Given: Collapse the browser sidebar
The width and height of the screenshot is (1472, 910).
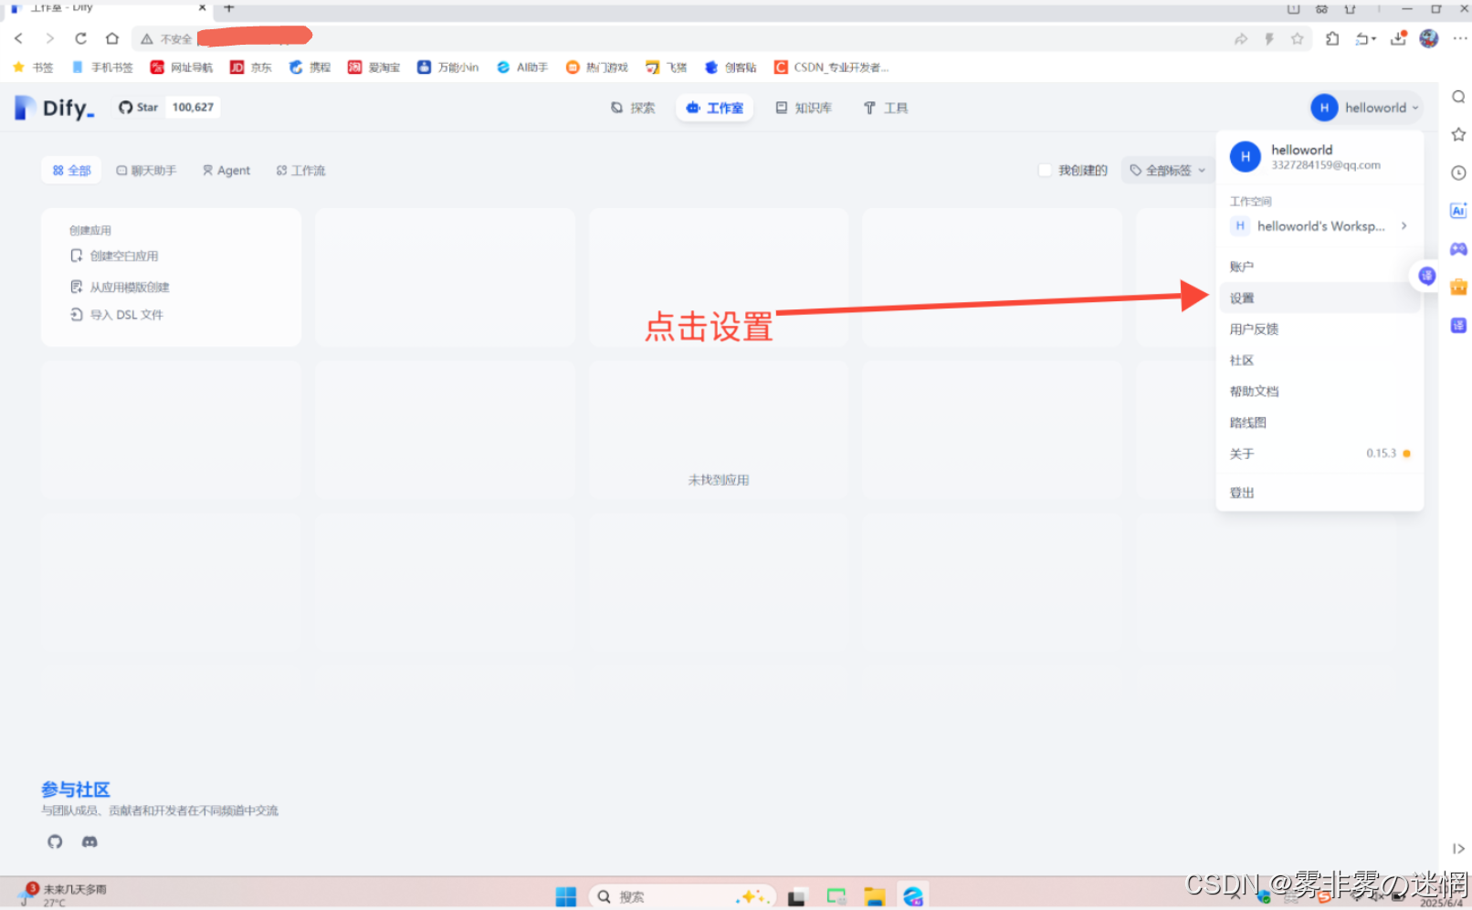Looking at the screenshot, I should point(1458,849).
